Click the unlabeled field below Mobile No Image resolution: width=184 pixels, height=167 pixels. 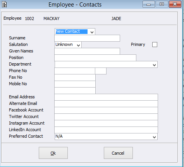coord(75,91)
